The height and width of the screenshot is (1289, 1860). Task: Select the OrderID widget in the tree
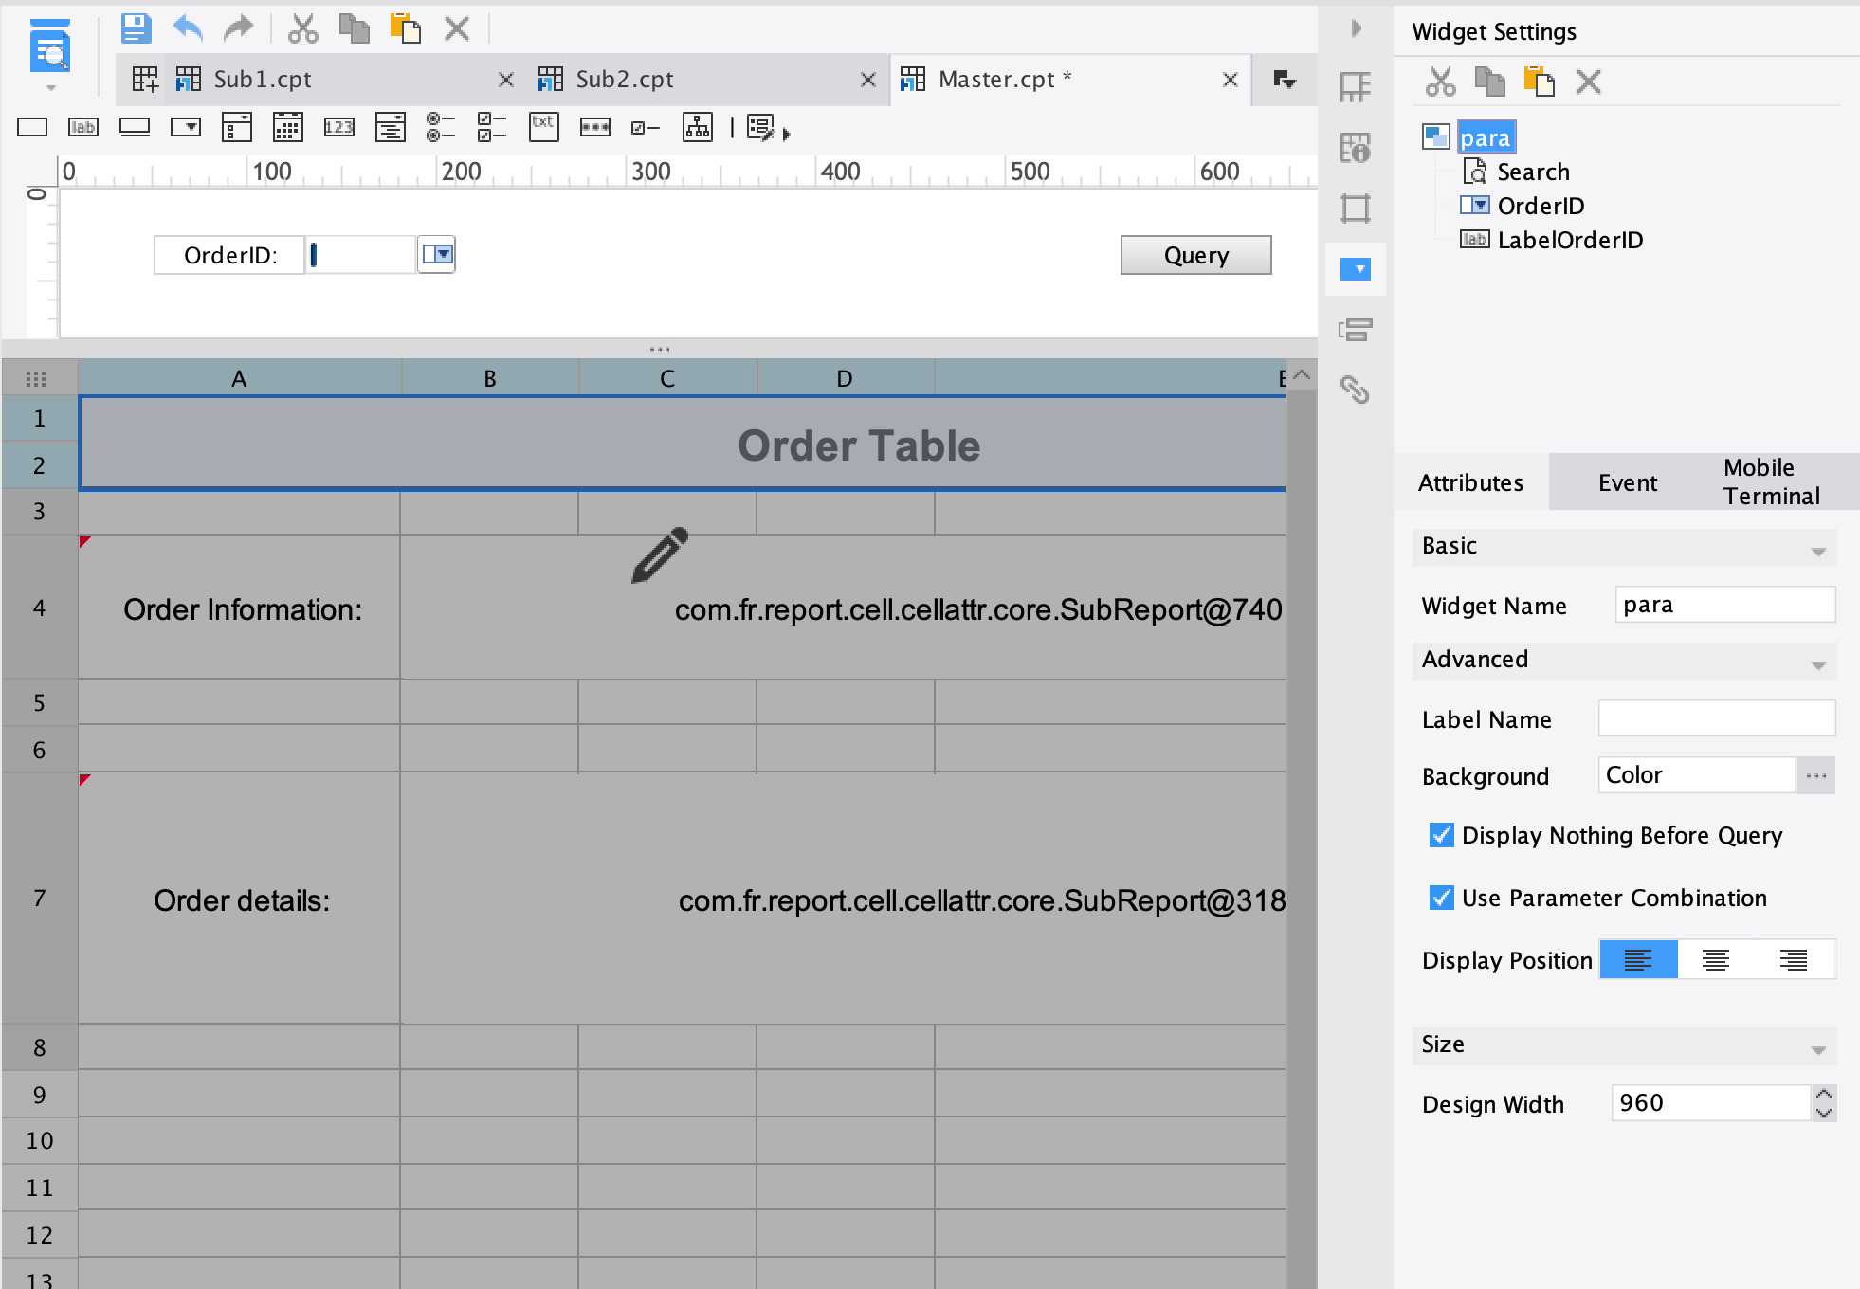[1543, 206]
